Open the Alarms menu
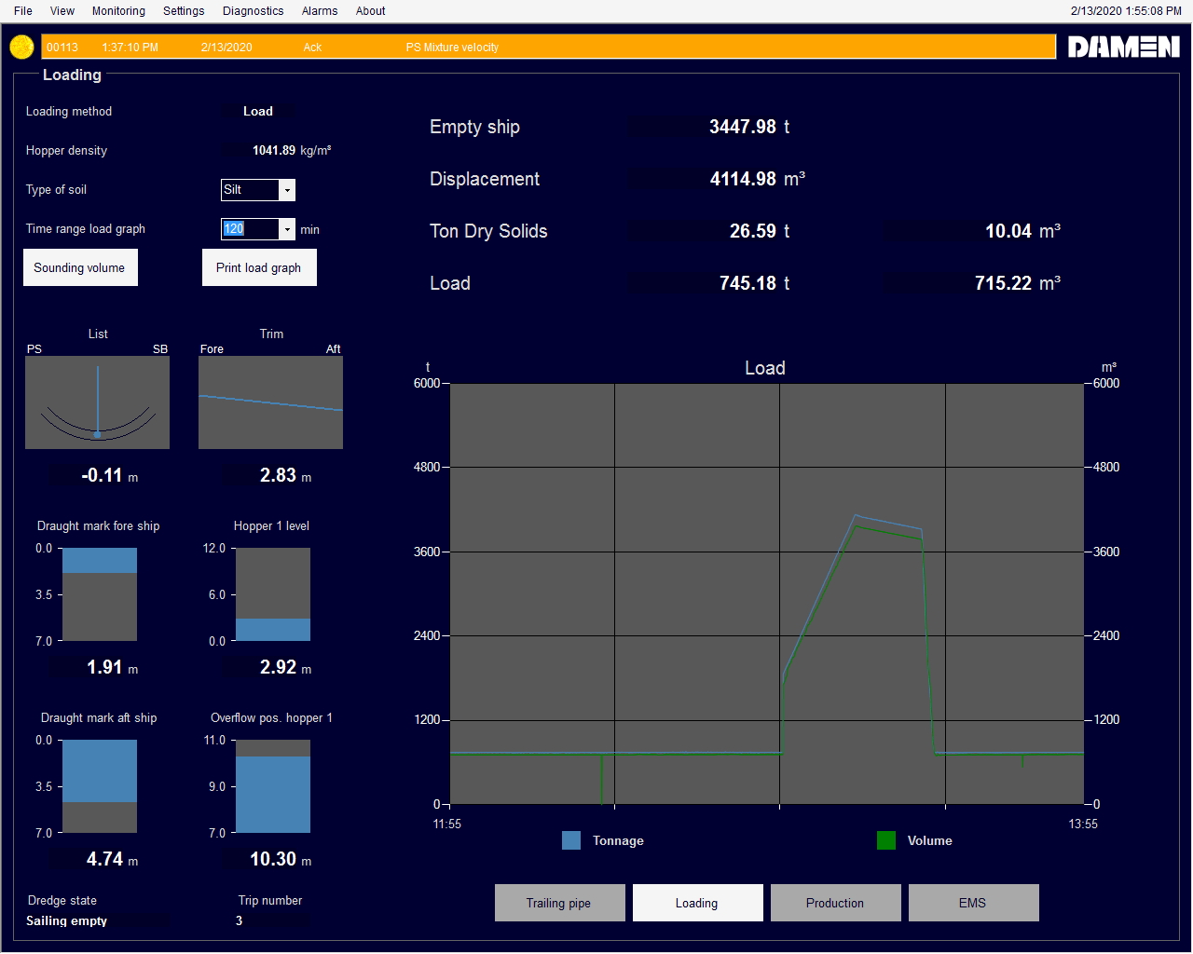 (x=319, y=10)
